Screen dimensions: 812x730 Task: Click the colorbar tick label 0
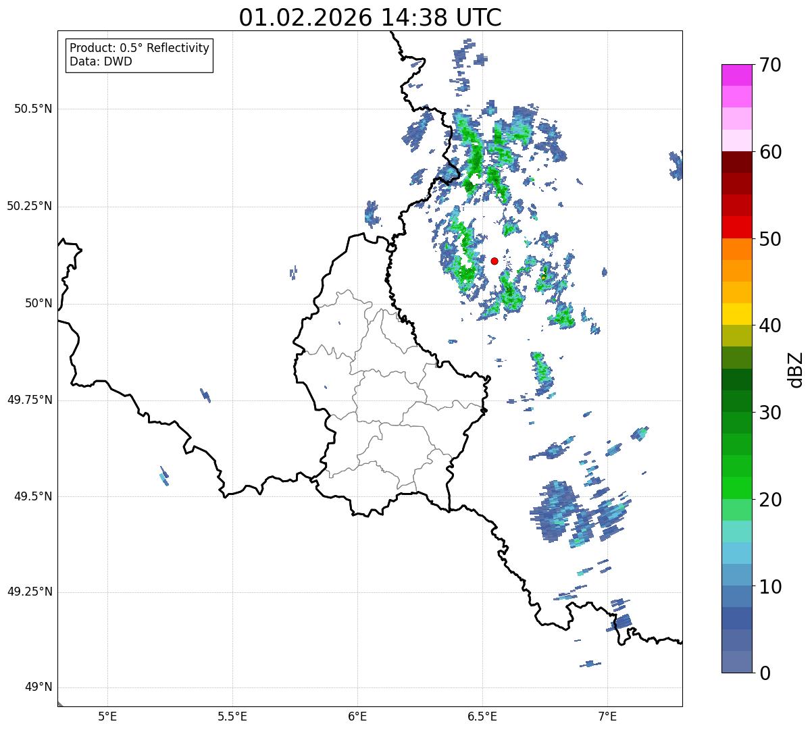click(x=764, y=673)
